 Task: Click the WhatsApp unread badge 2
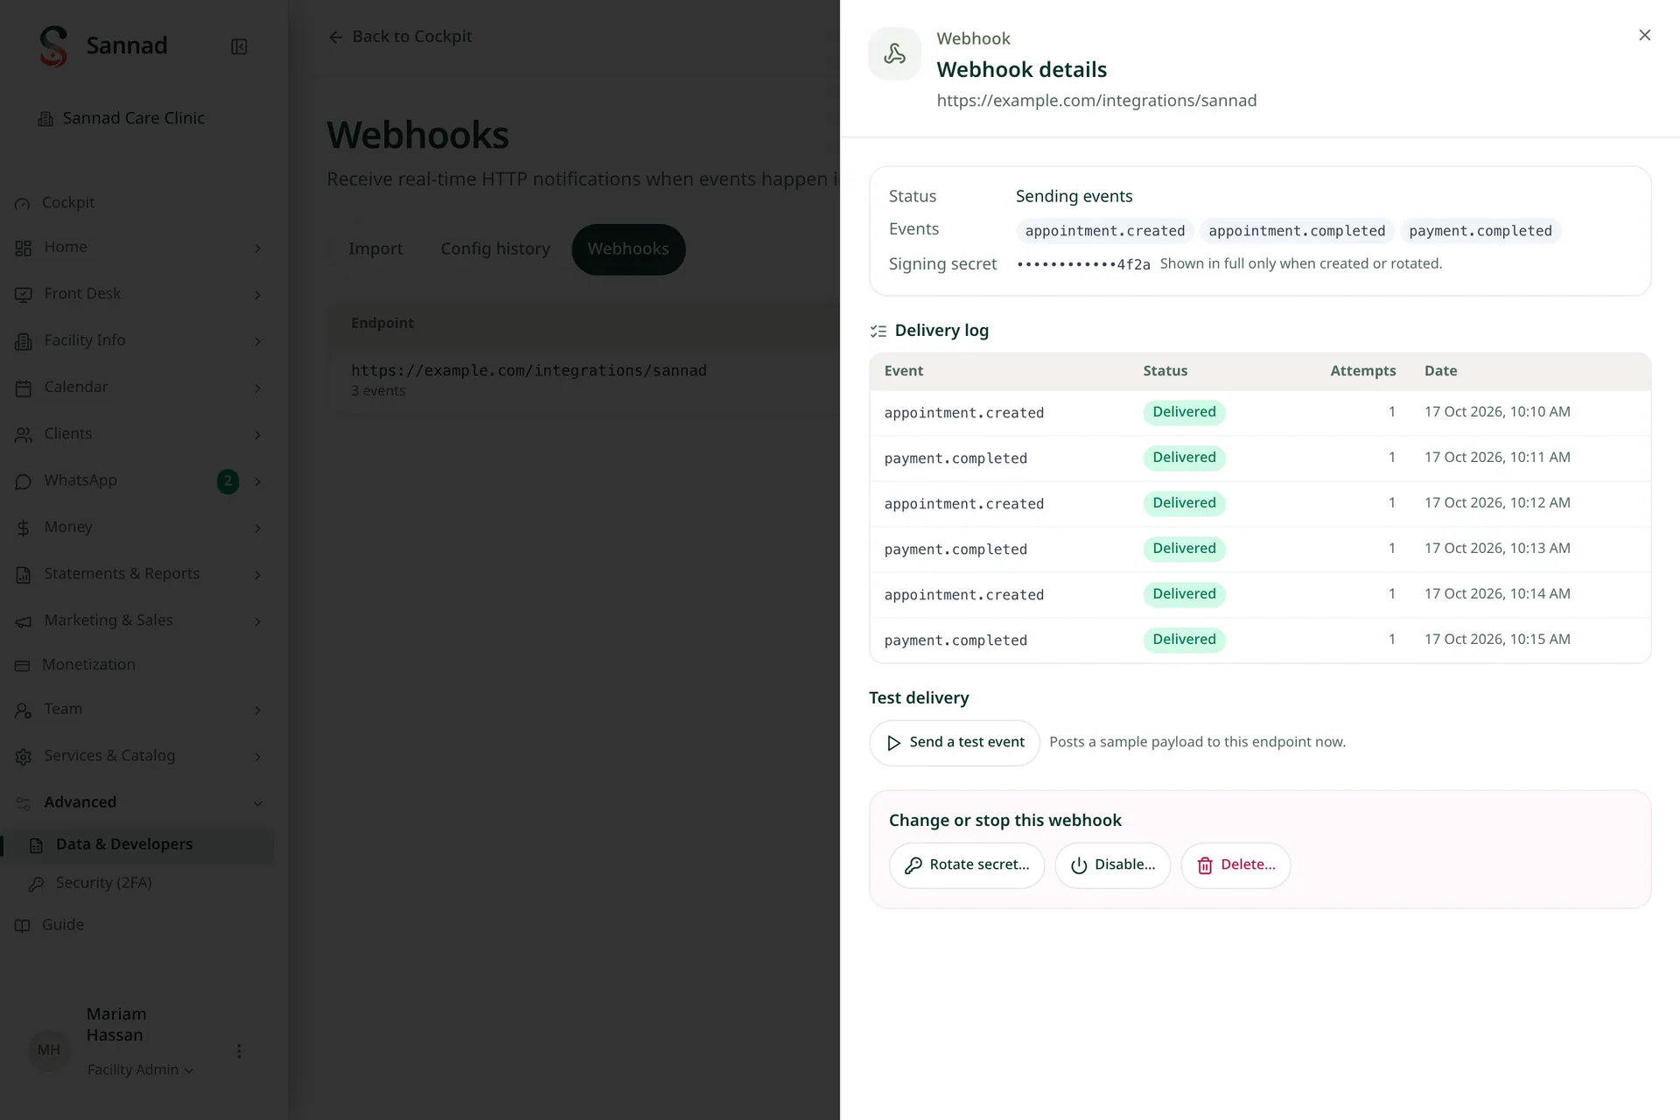tap(227, 480)
